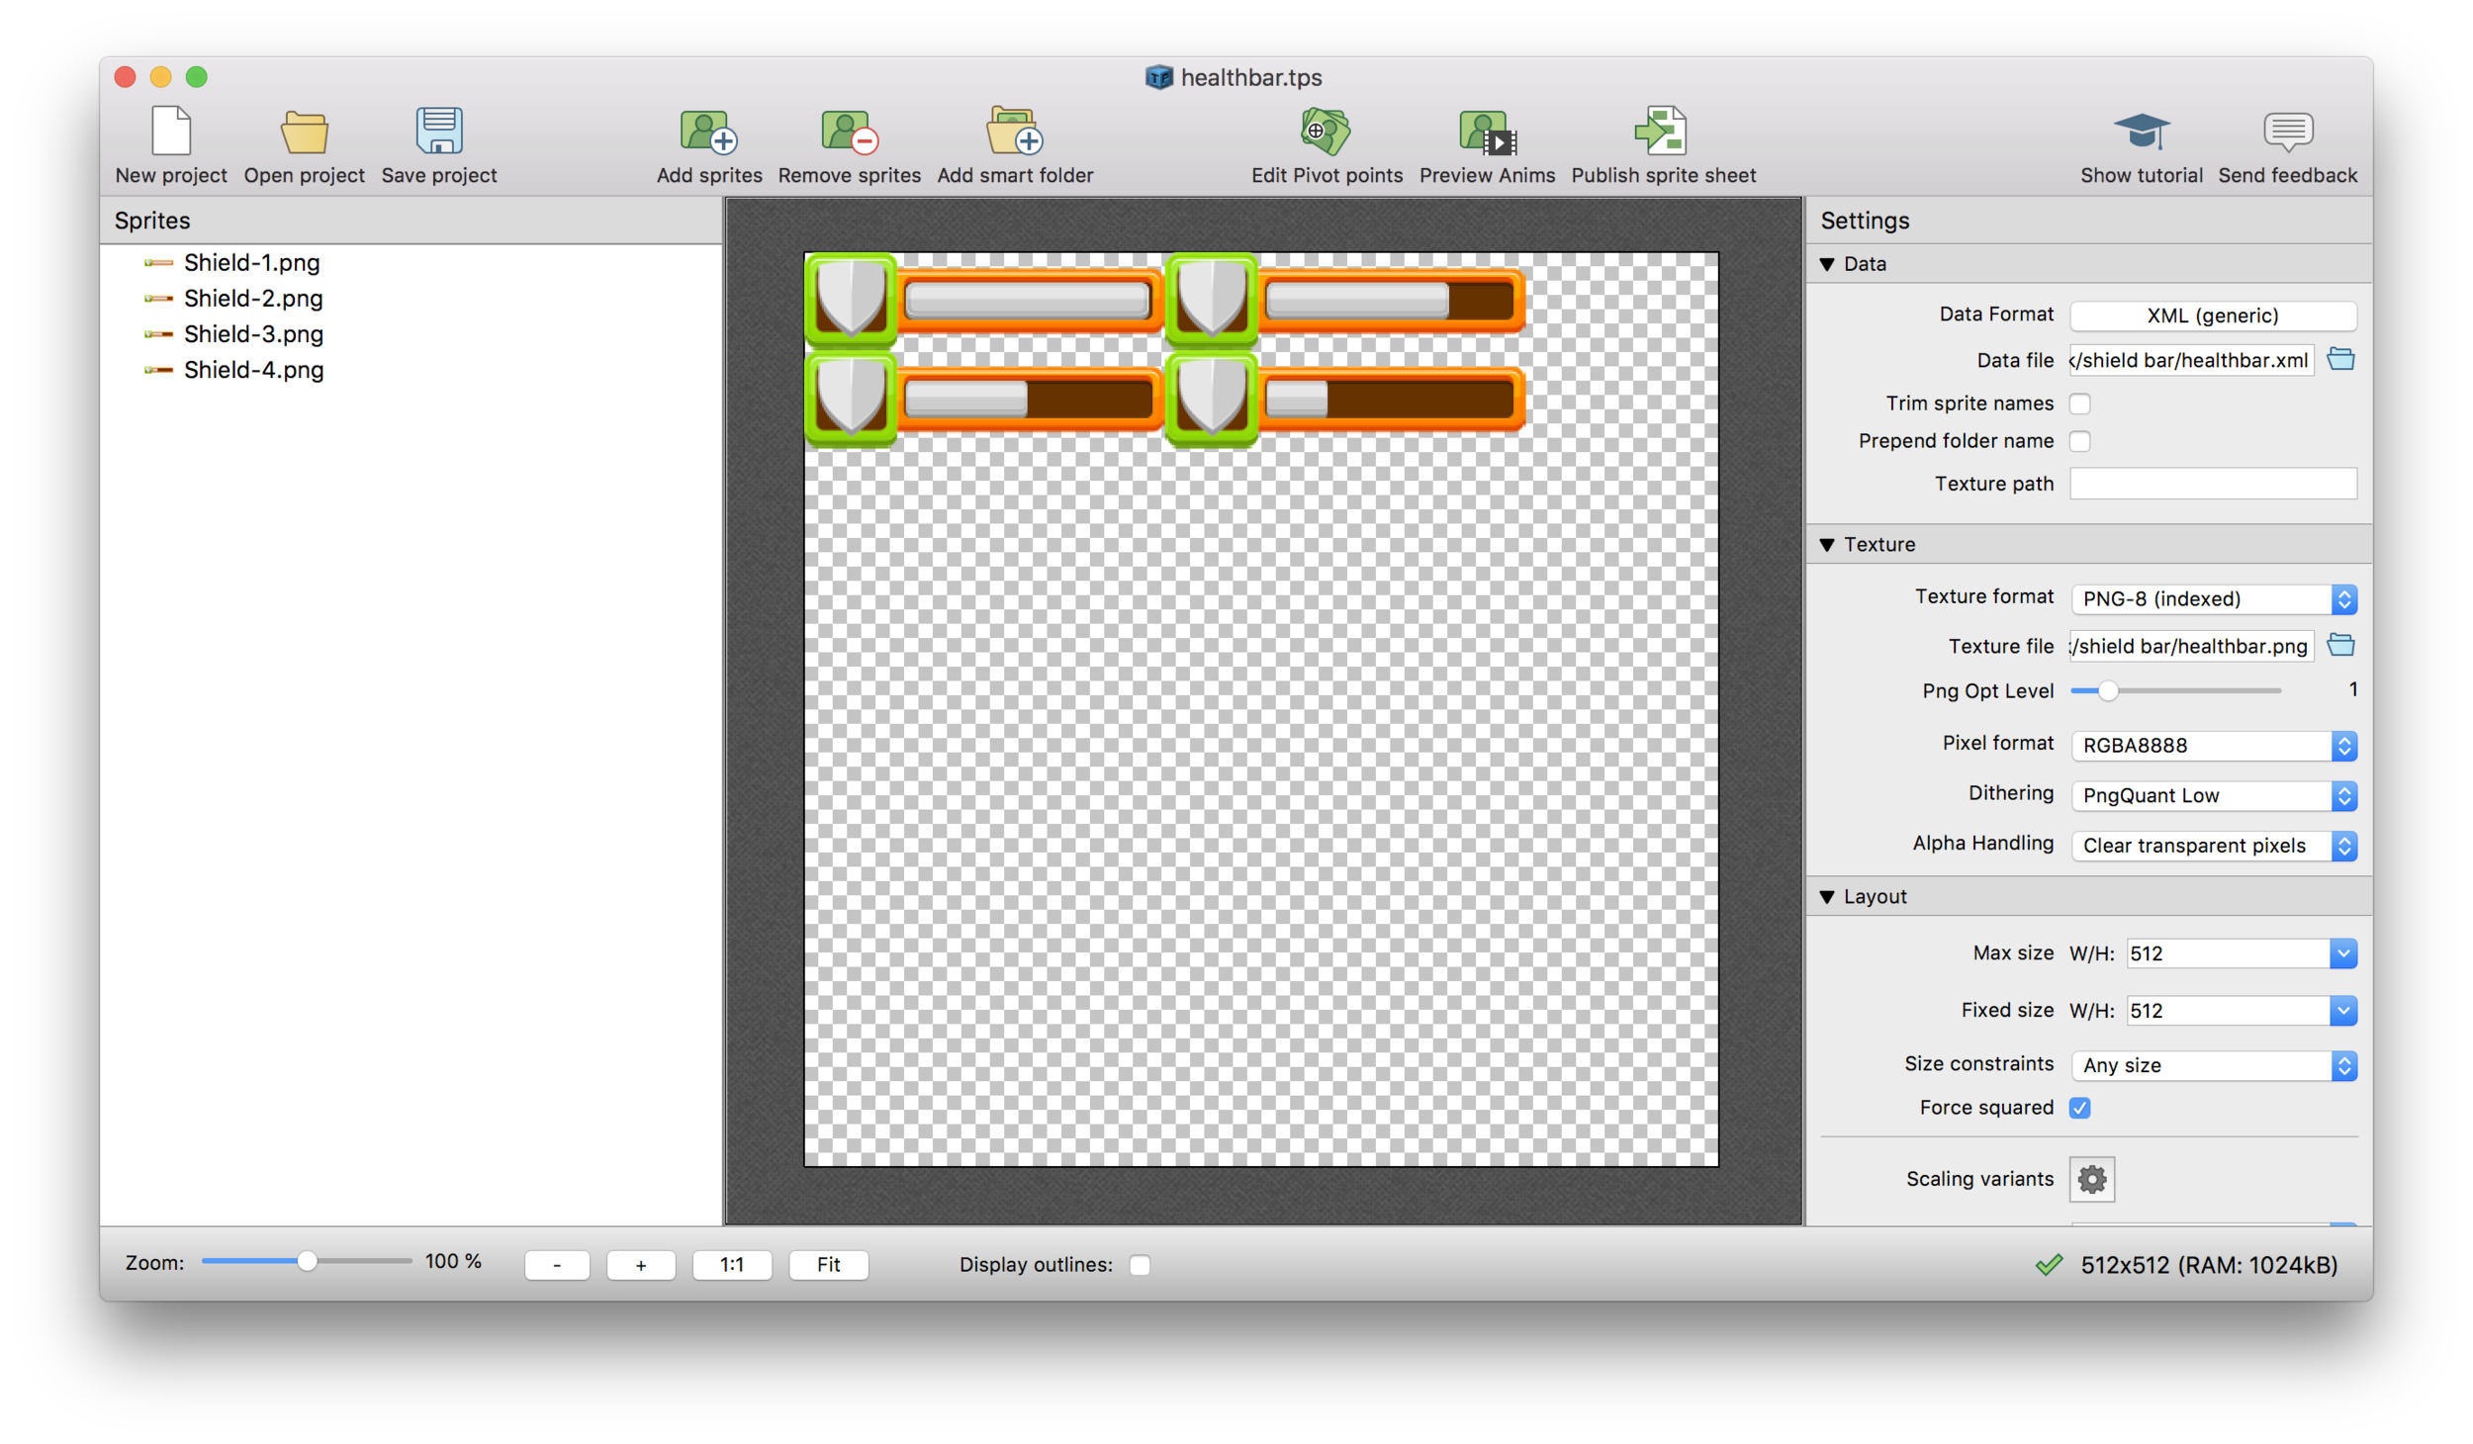Show tutorial via graduation cap icon

2141,132
